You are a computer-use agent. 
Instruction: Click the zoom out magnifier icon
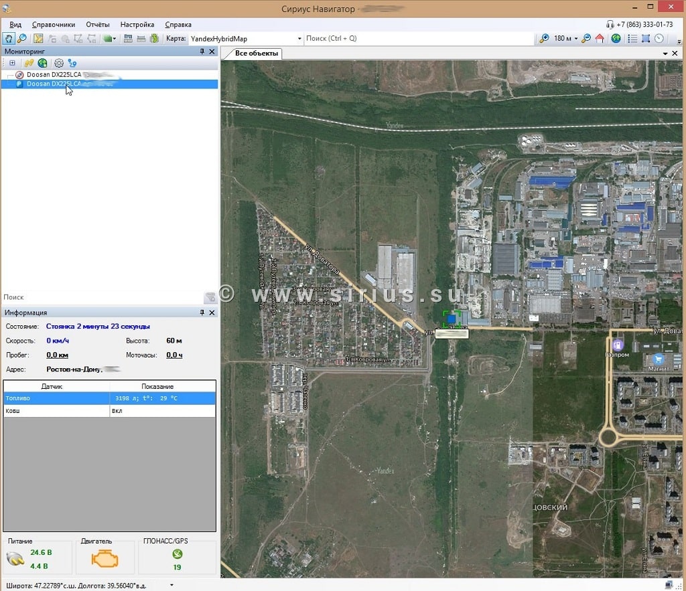point(586,39)
